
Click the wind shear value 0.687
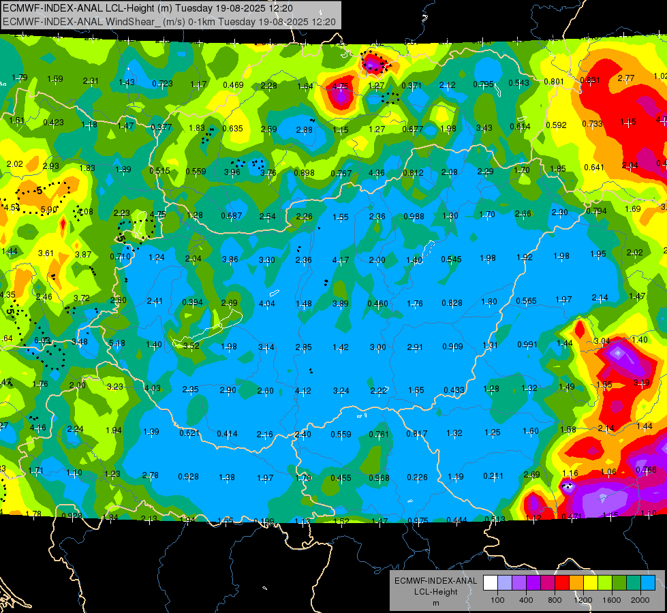tap(232, 216)
